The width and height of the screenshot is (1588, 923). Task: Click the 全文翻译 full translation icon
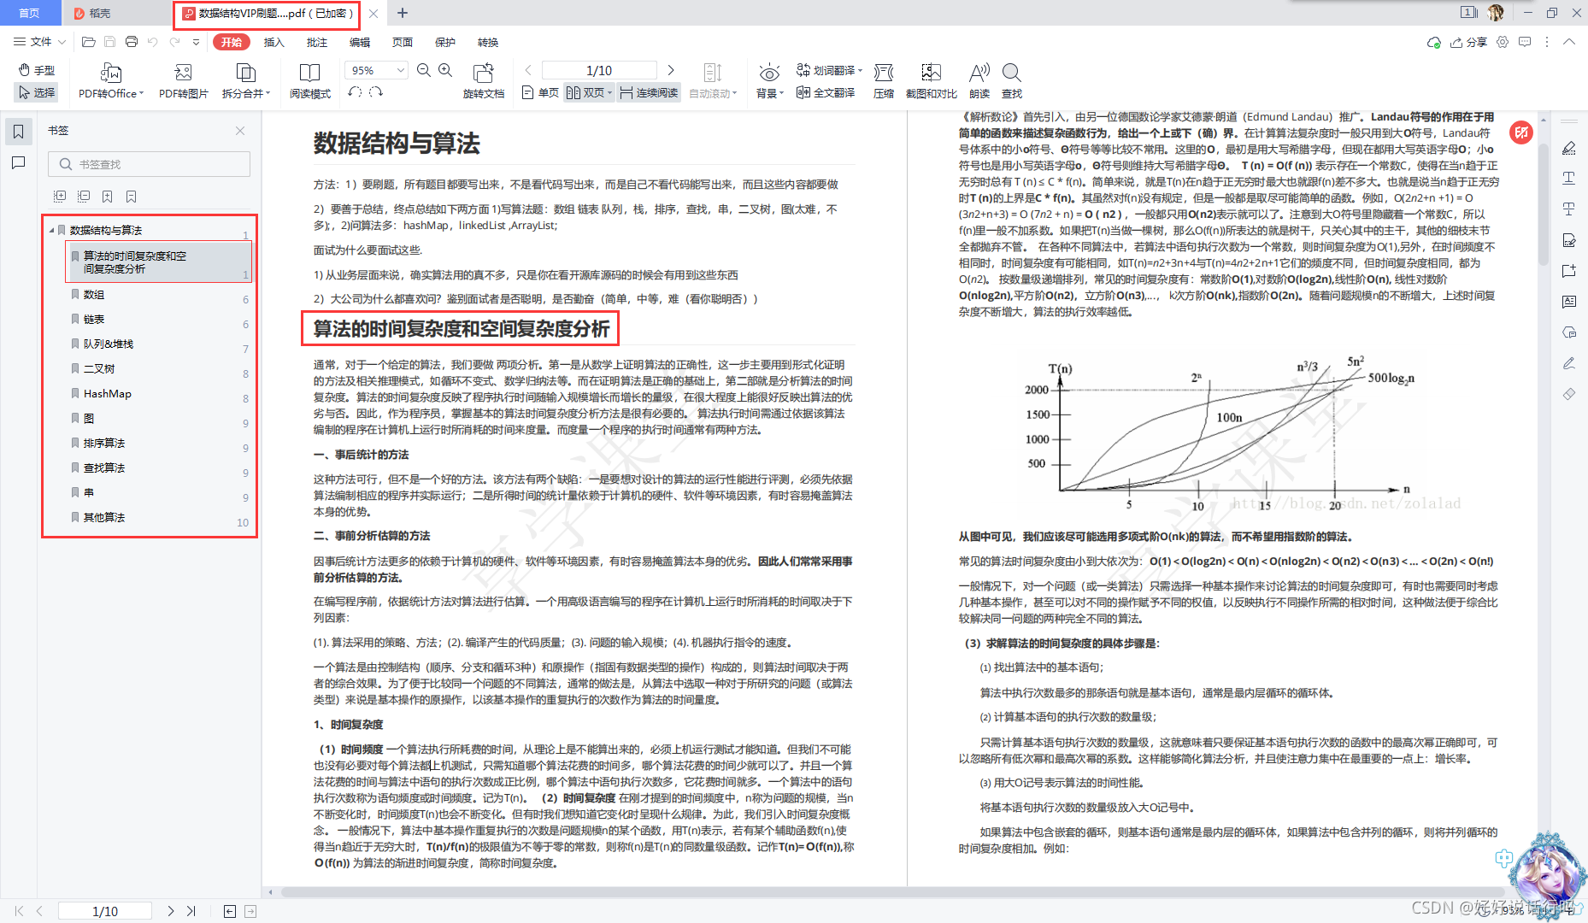[x=825, y=92]
